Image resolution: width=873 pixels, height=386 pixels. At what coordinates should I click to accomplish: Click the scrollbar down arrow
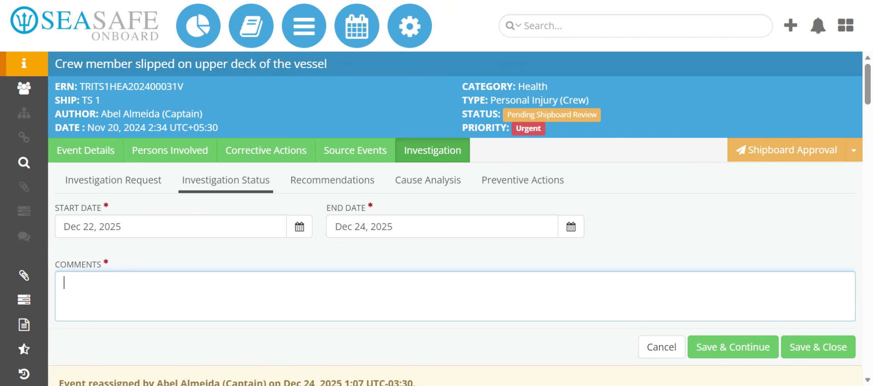point(868,380)
